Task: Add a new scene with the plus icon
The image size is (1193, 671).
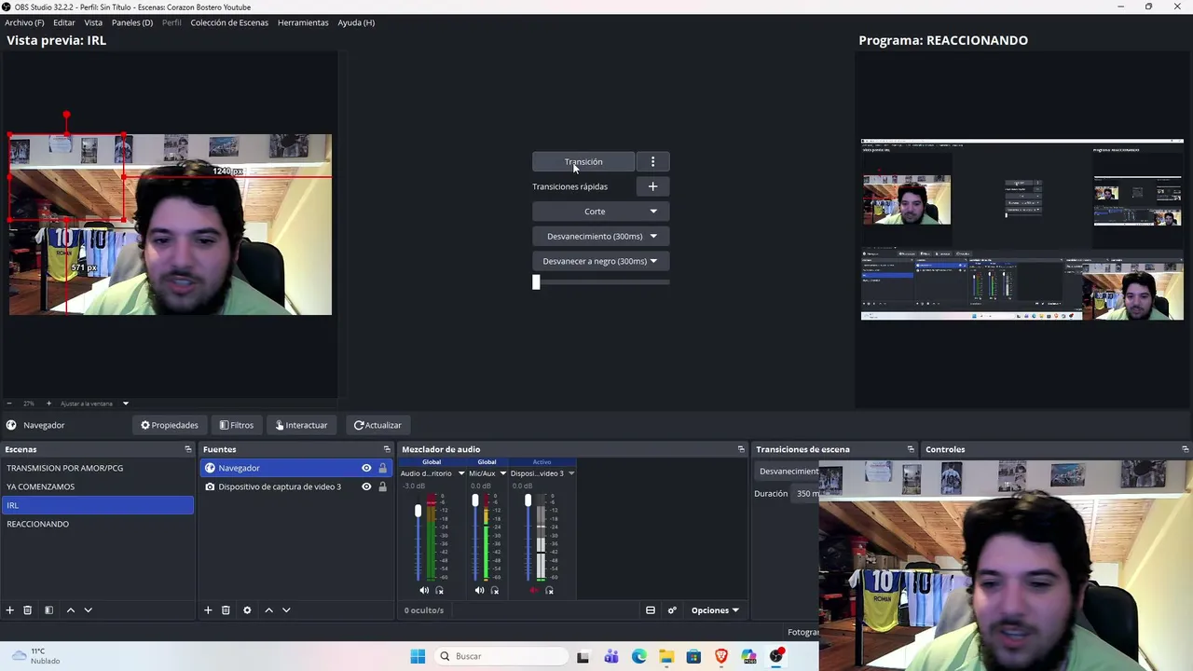Action: (x=10, y=610)
